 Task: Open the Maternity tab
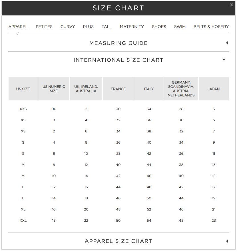click(x=132, y=27)
